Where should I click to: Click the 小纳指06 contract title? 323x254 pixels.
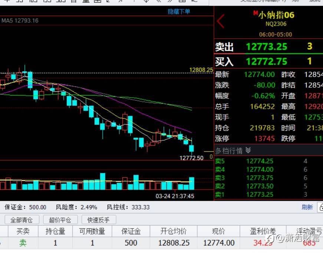pos(276,15)
